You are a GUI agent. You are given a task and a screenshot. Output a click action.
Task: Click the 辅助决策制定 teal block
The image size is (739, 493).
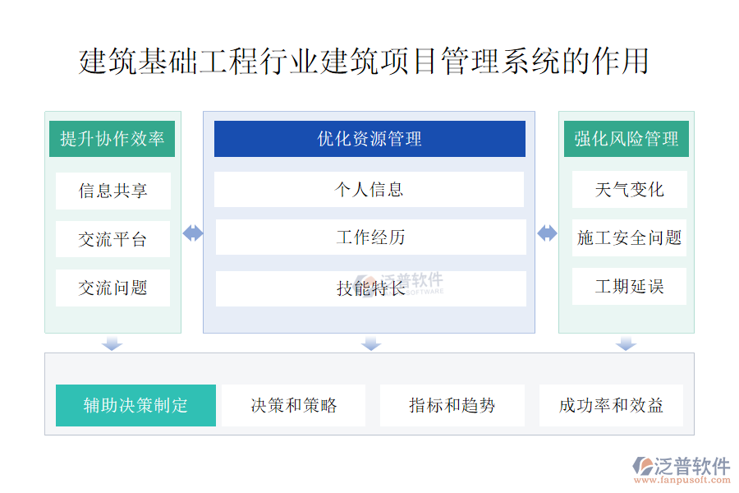coord(135,405)
